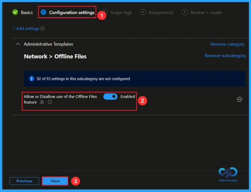Click info icon beside Add settings
The height and width of the screenshot is (192, 251).
click(x=42, y=28)
